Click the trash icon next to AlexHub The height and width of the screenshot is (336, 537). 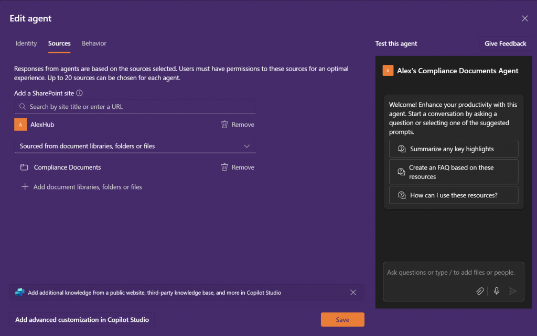224,125
